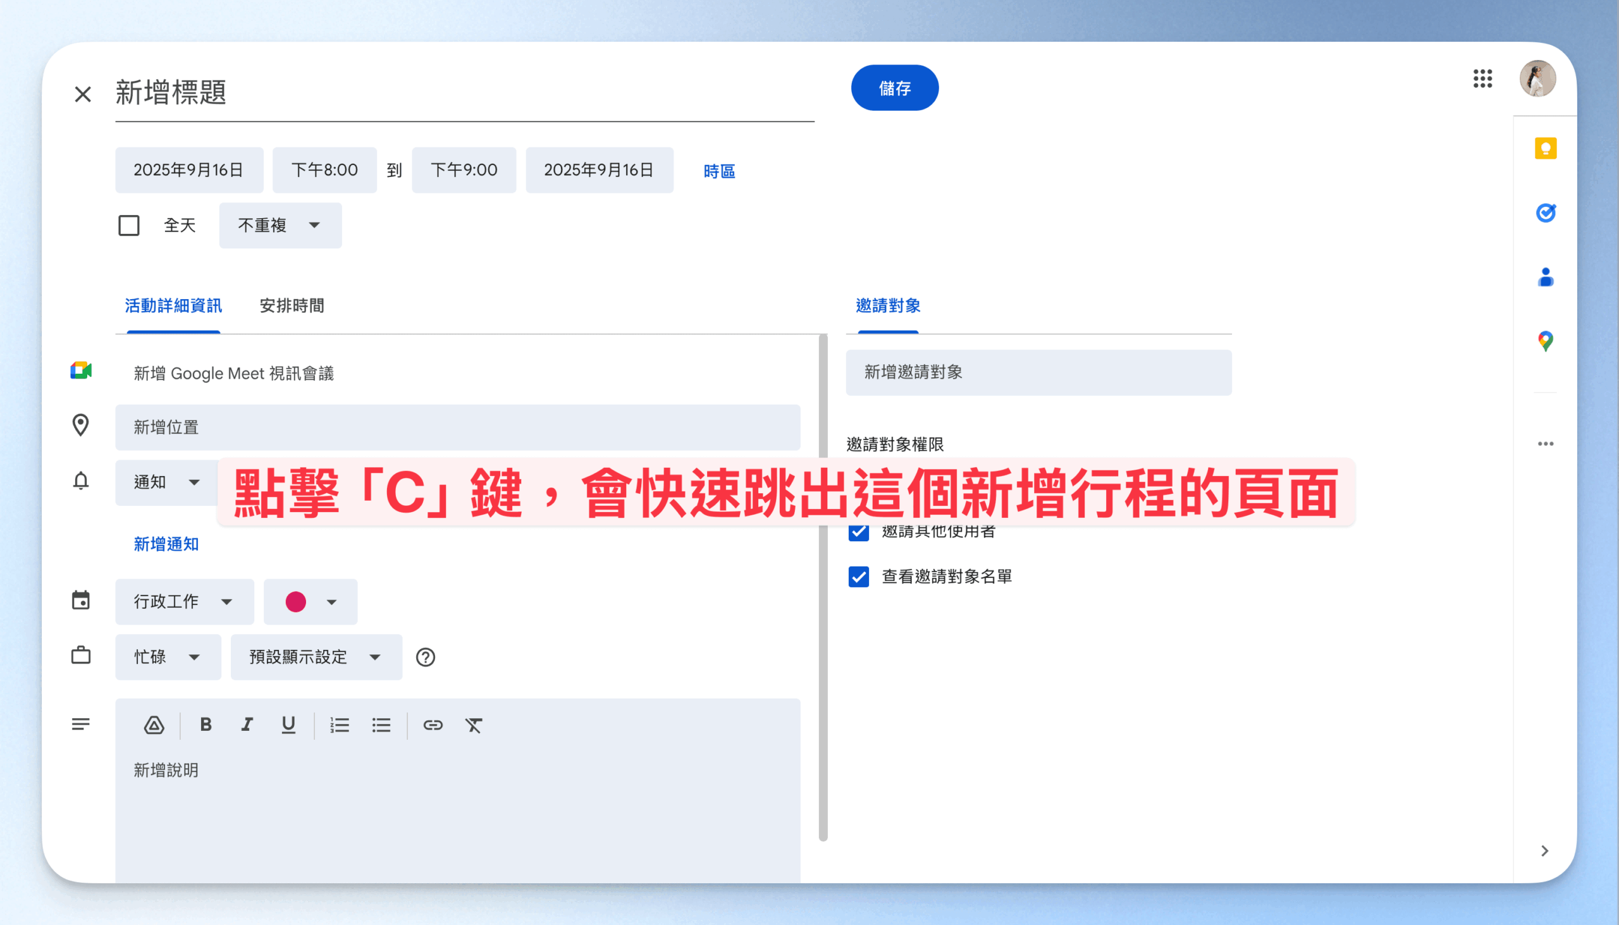
Task: Uncheck 查看邀請對象名單 checkbox
Action: tap(858, 577)
